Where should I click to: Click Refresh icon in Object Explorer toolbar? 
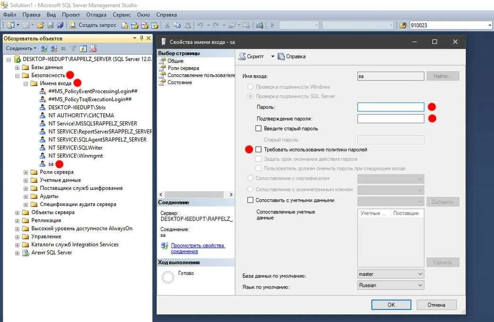(x=83, y=49)
